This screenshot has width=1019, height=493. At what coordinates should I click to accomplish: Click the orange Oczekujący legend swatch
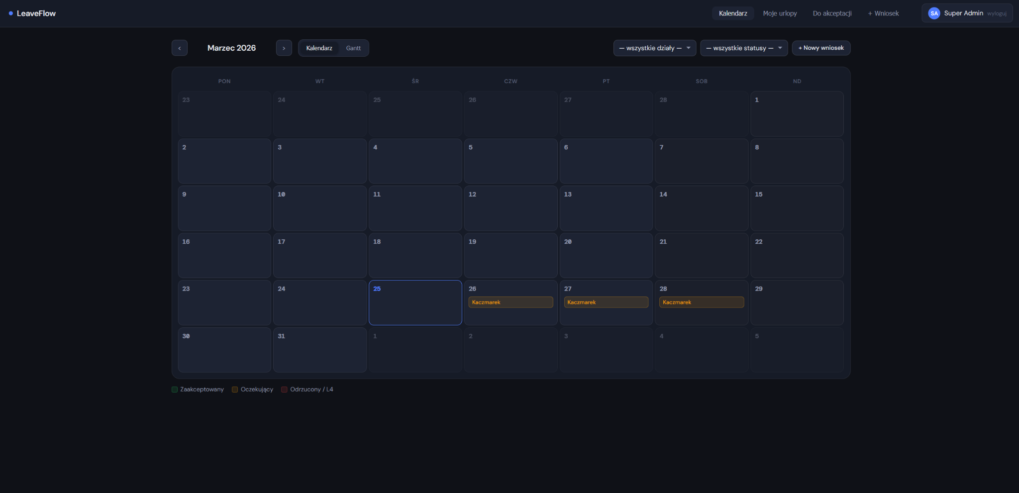pyautogui.click(x=235, y=390)
